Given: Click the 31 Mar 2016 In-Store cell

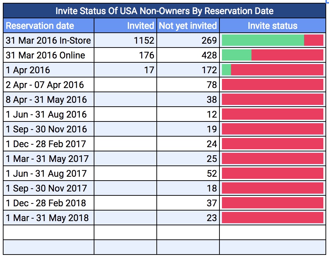Looking at the screenshot, I should [47, 40].
